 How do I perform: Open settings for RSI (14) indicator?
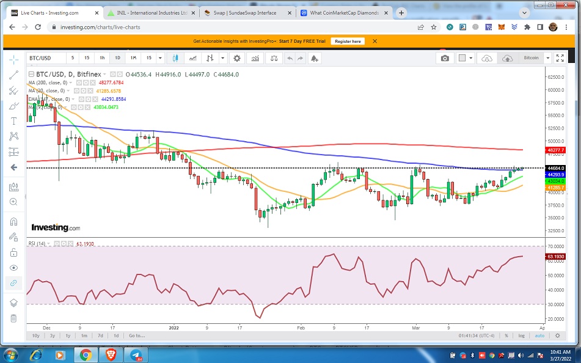[x=64, y=244]
